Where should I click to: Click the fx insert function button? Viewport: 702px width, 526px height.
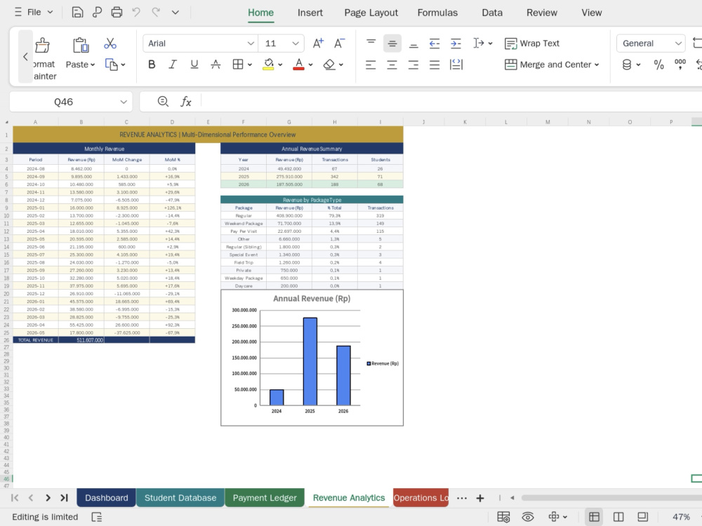[186, 102]
